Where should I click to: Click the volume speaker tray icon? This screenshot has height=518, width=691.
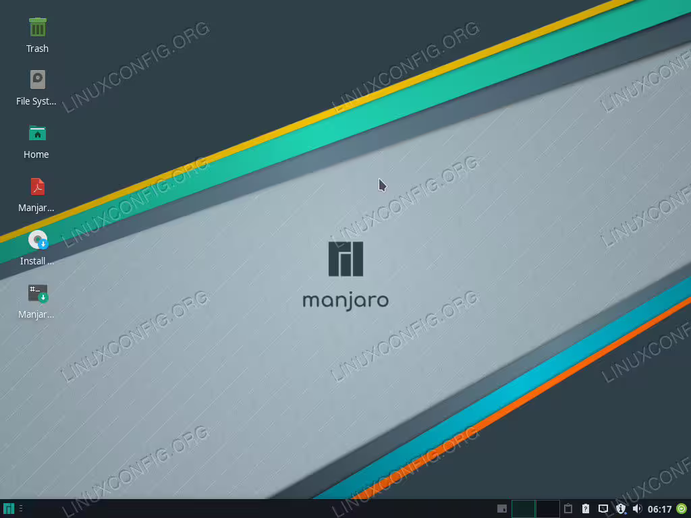(x=637, y=509)
